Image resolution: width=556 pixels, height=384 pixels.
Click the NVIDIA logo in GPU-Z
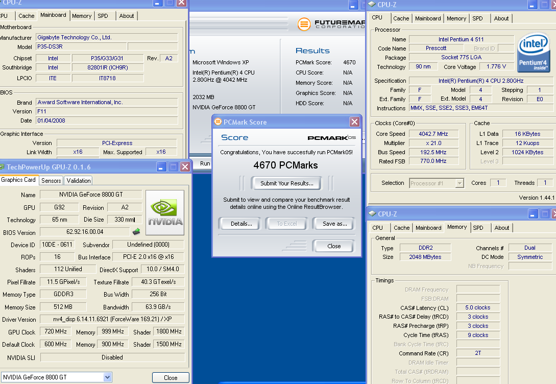pos(165,213)
